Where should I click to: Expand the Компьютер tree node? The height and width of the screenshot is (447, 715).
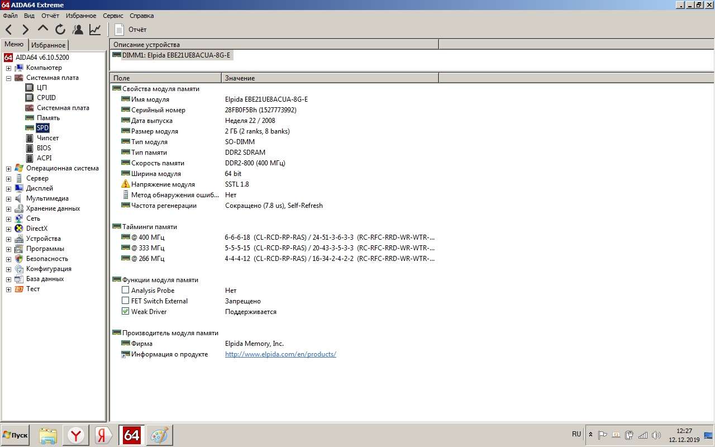pyautogui.click(x=8, y=68)
